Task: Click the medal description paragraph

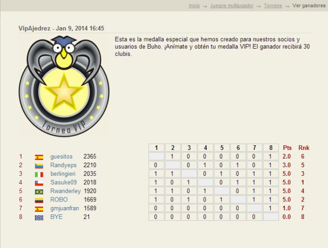Action: (212, 47)
